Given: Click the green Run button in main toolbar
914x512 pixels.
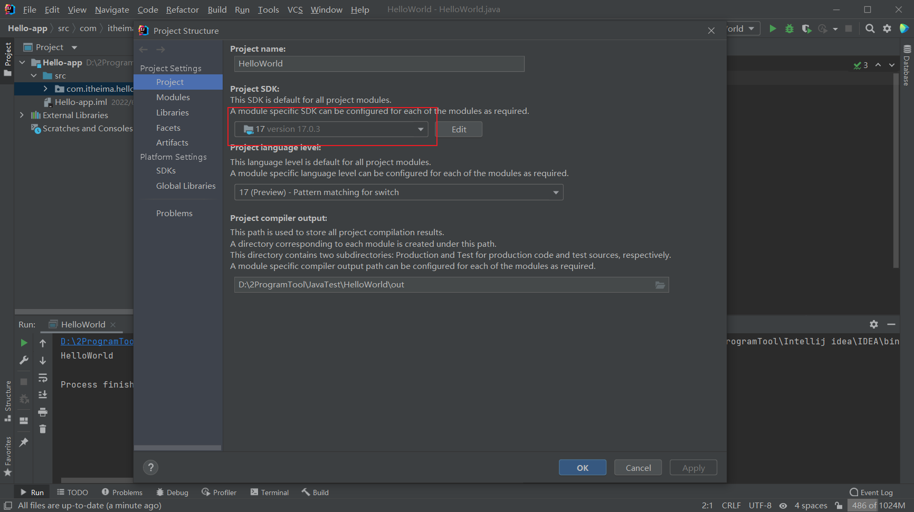Looking at the screenshot, I should pos(773,28).
